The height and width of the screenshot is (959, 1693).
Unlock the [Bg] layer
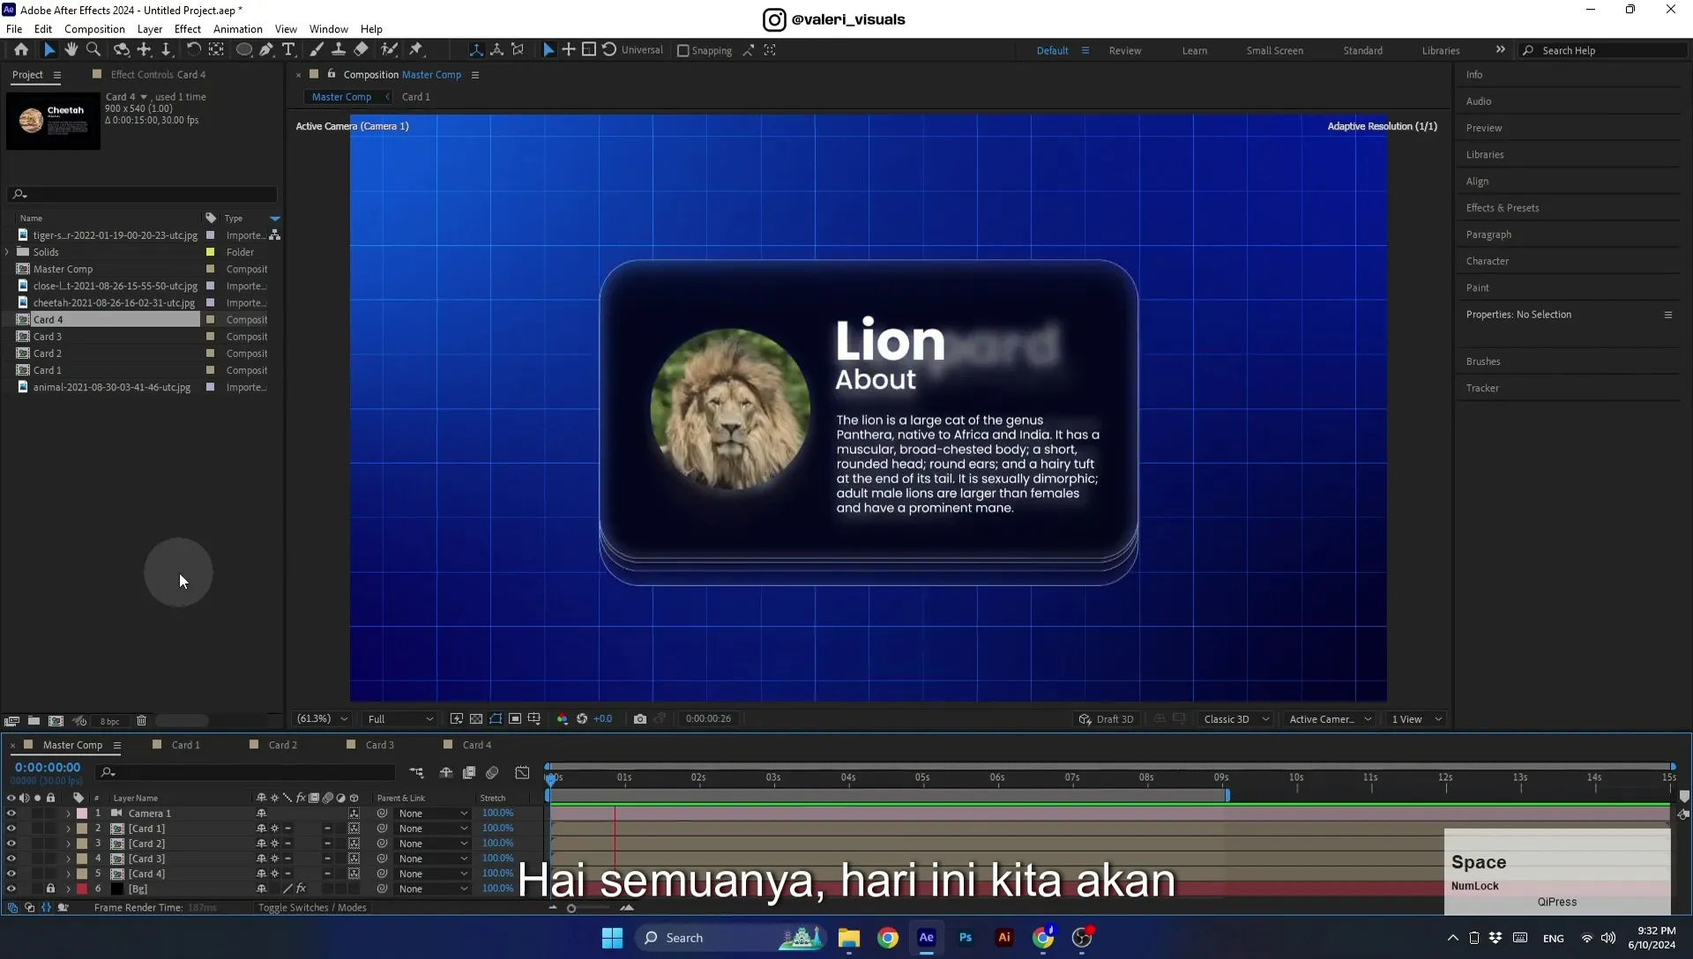pyautogui.click(x=50, y=888)
